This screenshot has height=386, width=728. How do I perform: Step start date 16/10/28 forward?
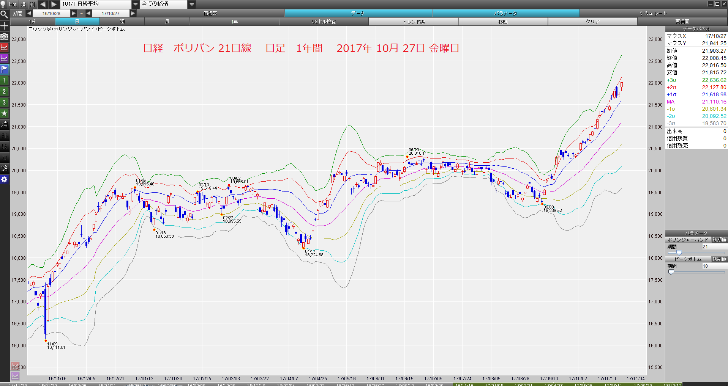[74, 13]
